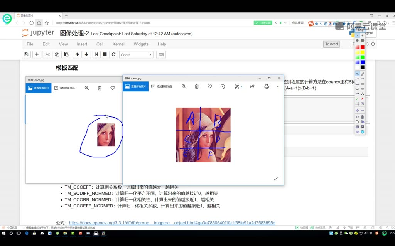Zoom the face.jpg photo with the magnifier
Image resolution: width=395 pixels, height=246 pixels.
point(87,88)
